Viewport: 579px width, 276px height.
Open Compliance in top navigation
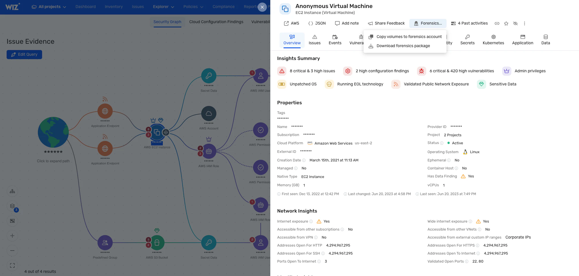(x=224, y=7)
